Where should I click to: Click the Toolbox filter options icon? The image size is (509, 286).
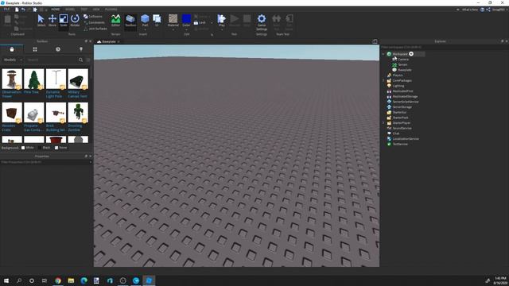88,60
